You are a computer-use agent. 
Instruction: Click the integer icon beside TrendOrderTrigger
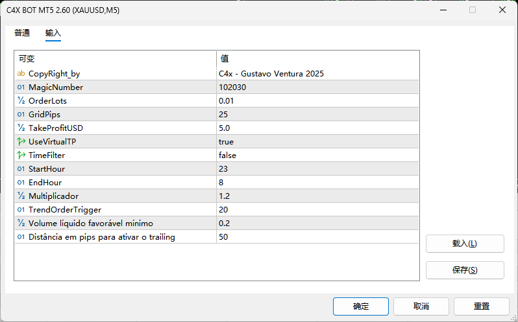coord(21,210)
